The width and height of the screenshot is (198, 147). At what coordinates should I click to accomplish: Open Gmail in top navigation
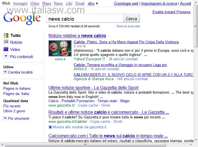click(80, 3)
